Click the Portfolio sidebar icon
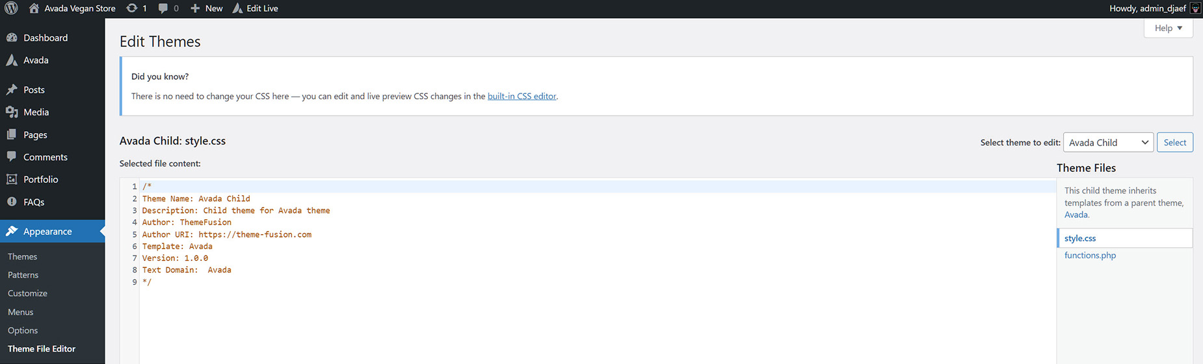1203x364 pixels. [x=12, y=179]
